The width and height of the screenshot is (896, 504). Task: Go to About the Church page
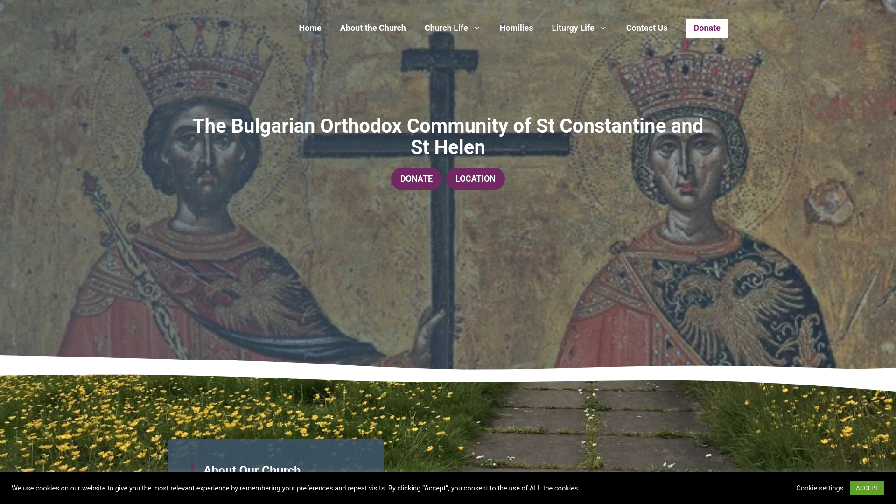click(x=372, y=28)
